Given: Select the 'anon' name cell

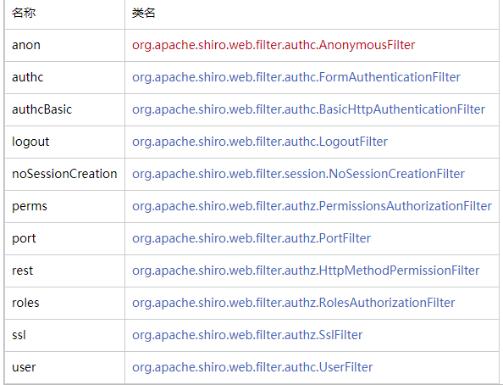Looking at the screenshot, I should point(65,45).
